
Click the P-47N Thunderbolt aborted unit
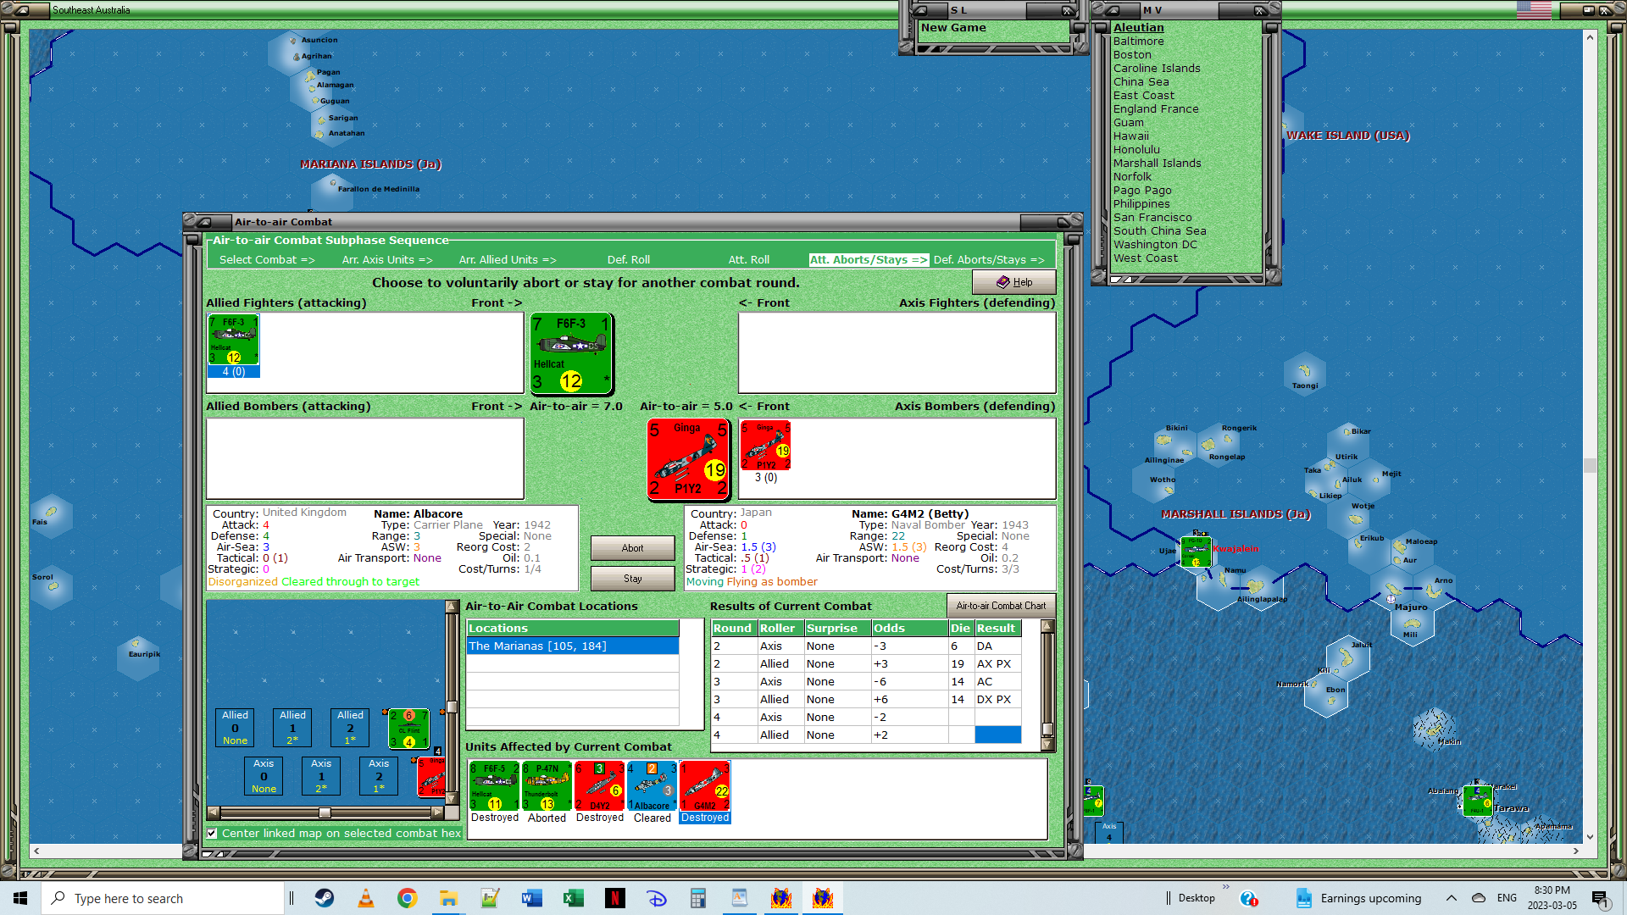(547, 786)
